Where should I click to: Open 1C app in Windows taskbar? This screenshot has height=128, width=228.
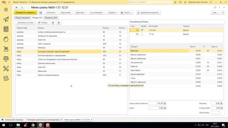coord(40,125)
